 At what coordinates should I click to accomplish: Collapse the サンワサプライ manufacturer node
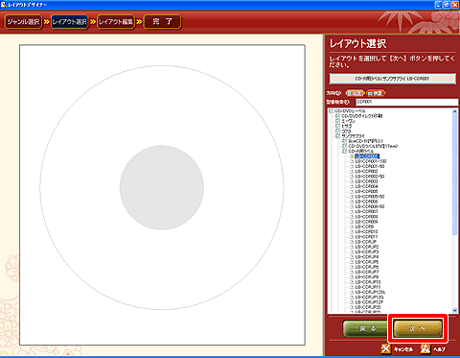tap(337, 136)
